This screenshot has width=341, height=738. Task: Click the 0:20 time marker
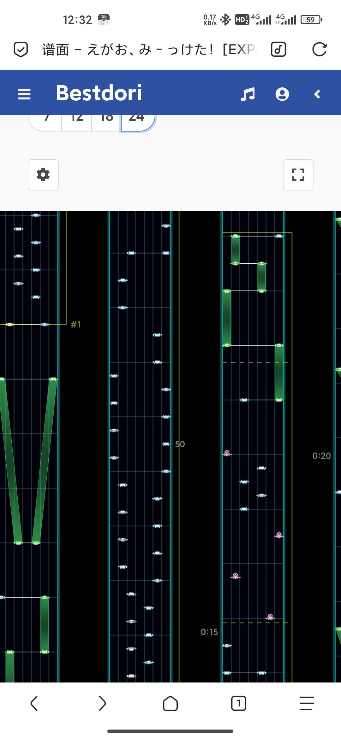pyautogui.click(x=321, y=456)
